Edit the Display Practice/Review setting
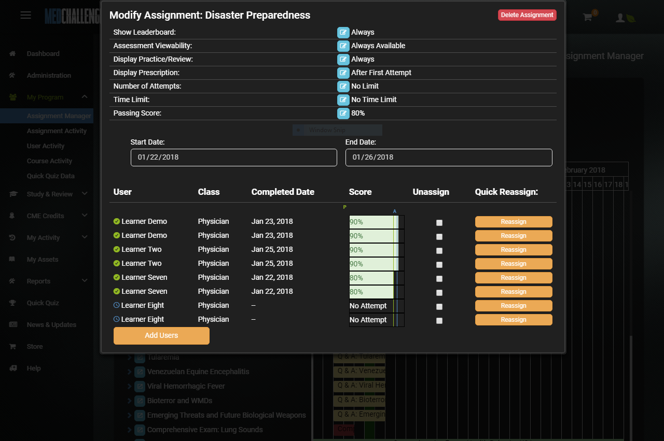 (x=343, y=59)
